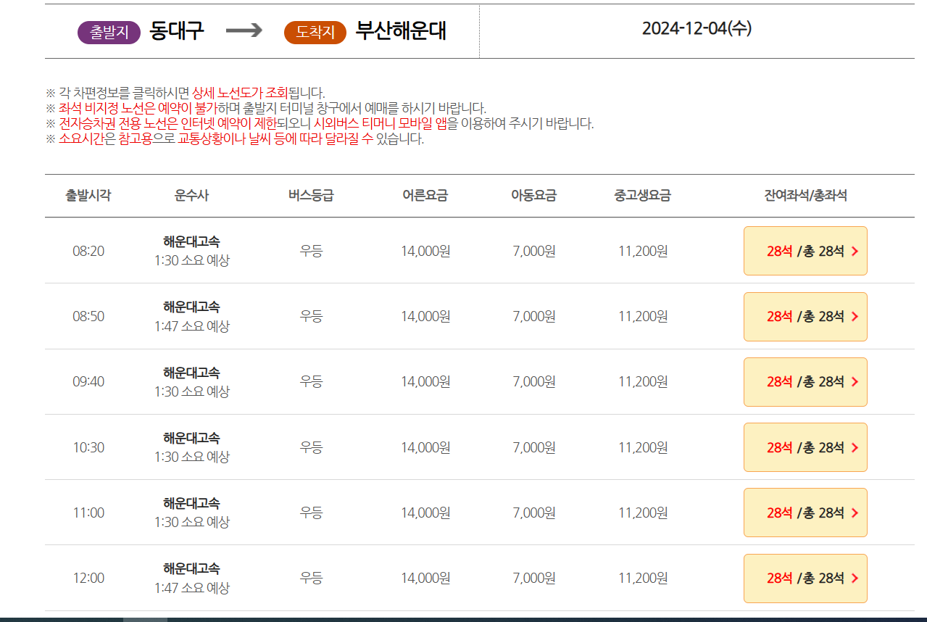Screen dimensions: 927x622
Task: Click the 소요시간은 참고용 notice line
Action: 235,138
